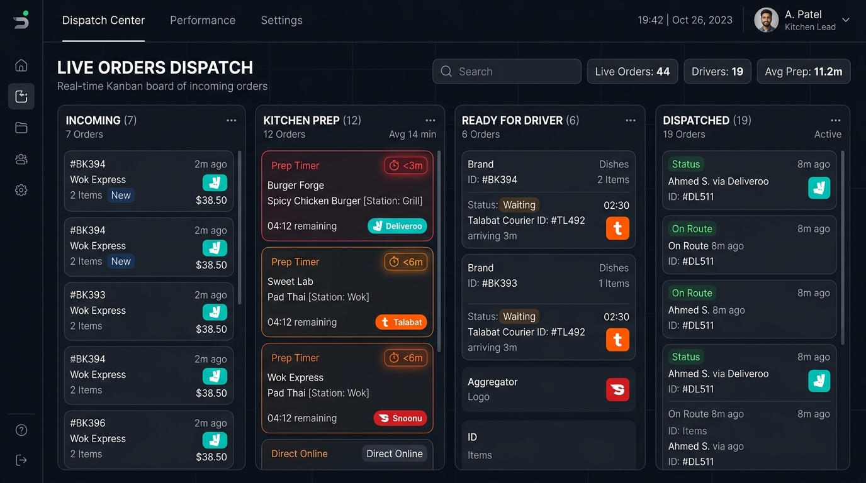Click the Talabat tag on Sweet Lab card
This screenshot has width=866, height=483.
(x=401, y=322)
